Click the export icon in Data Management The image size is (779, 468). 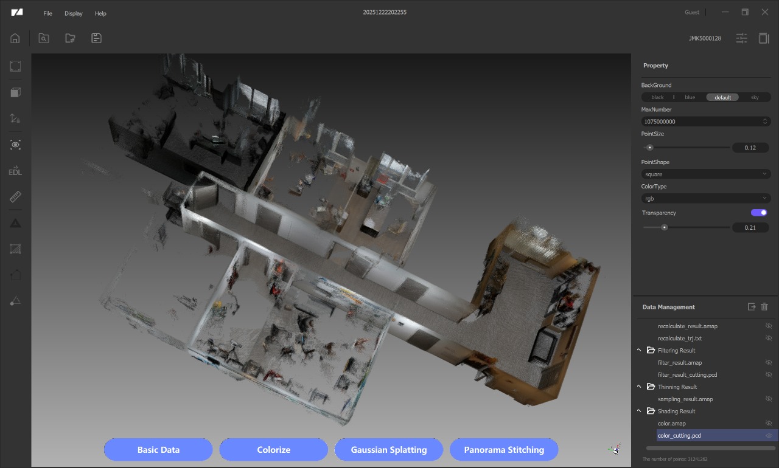[752, 307]
